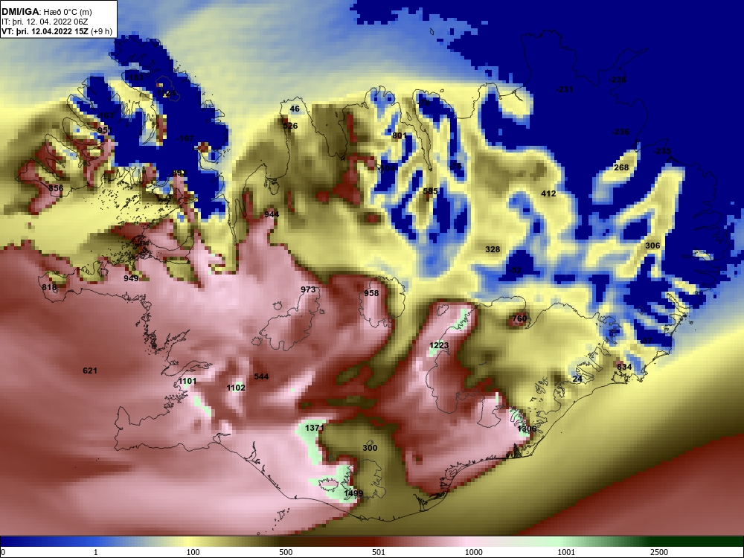Click the map value "760"
The width and height of the screenshot is (744, 558).
coord(519,318)
